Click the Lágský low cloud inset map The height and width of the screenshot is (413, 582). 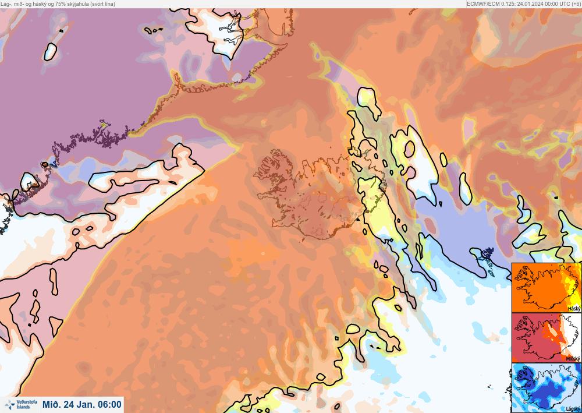(x=546, y=388)
